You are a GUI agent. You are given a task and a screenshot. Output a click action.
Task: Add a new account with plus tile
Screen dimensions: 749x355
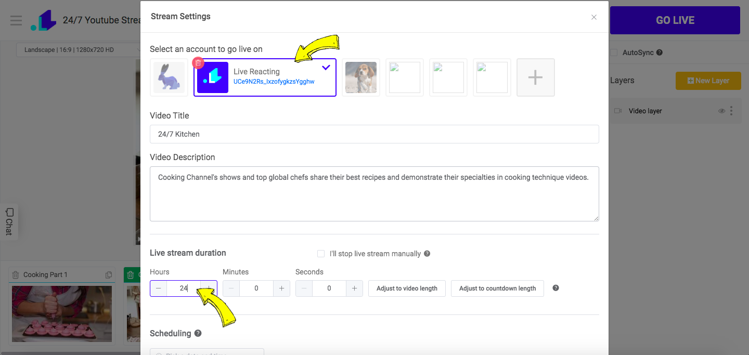tap(536, 77)
